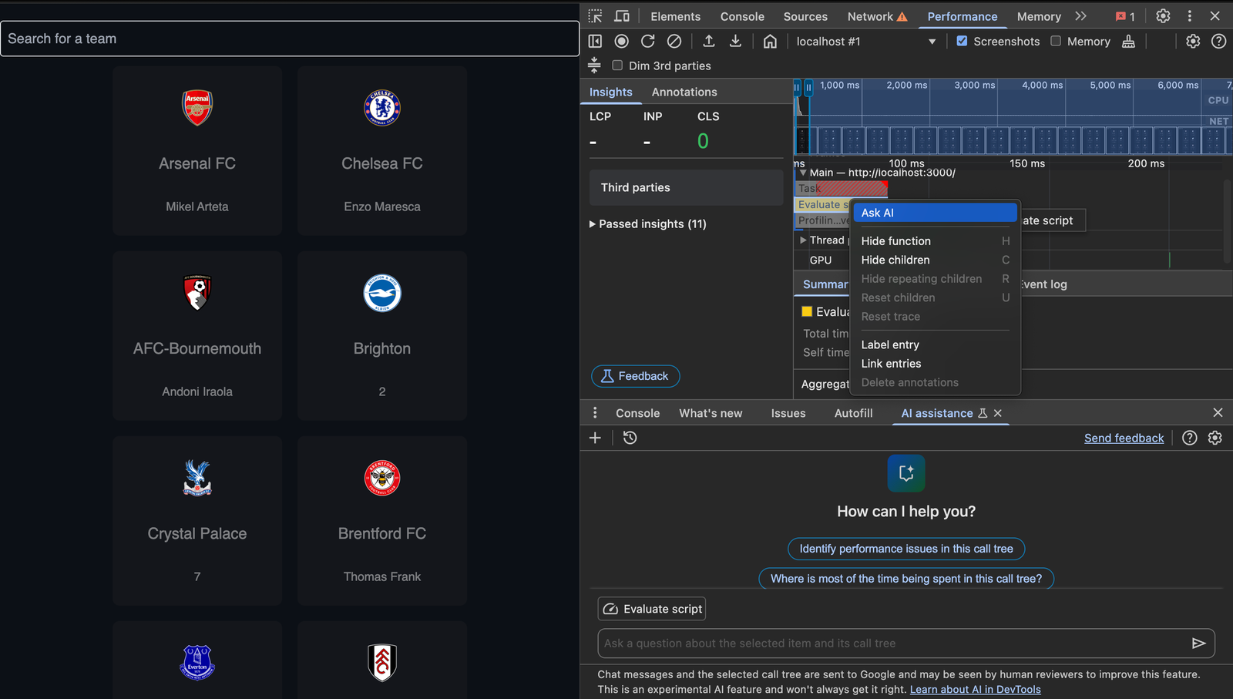
Task: Toggle the device toolbar icon
Action: pyautogui.click(x=622, y=16)
